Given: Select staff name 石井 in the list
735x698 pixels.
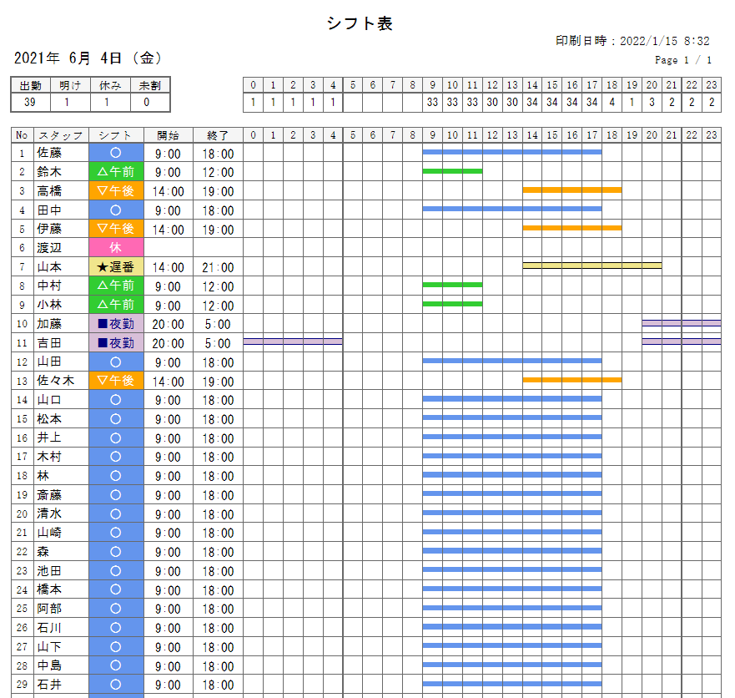Looking at the screenshot, I should tap(49, 685).
